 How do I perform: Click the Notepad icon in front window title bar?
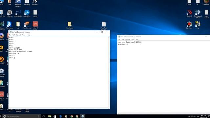tap(10, 32)
